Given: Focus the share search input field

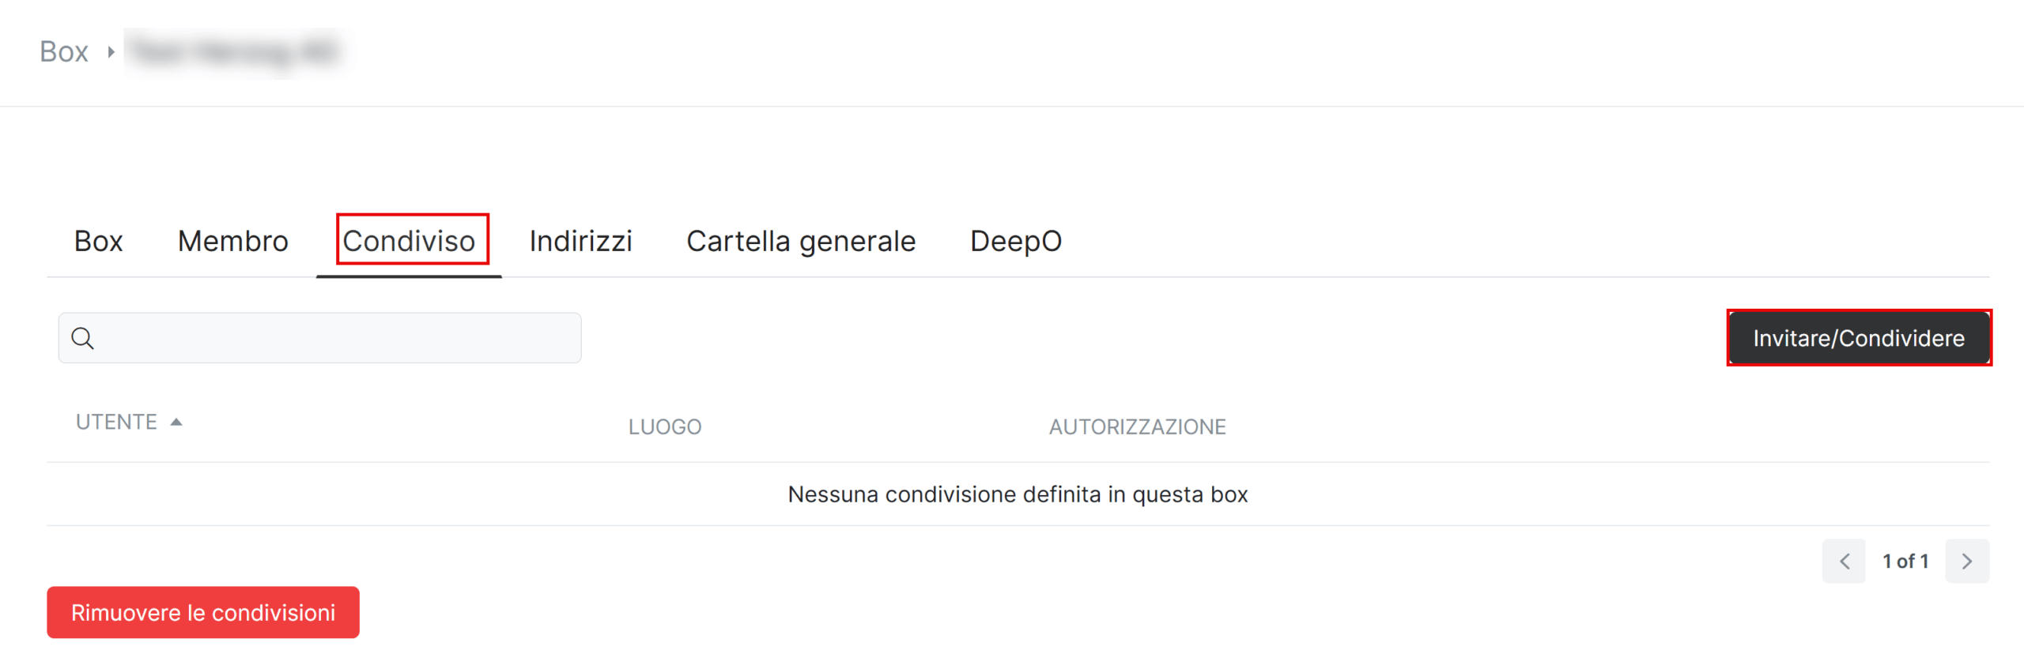Looking at the screenshot, I should [x=320, y=338].
